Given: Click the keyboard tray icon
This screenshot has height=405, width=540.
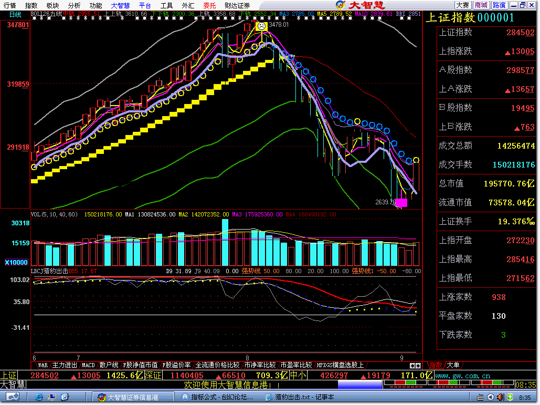Looking at the screenshot, I should pos(480,398).
